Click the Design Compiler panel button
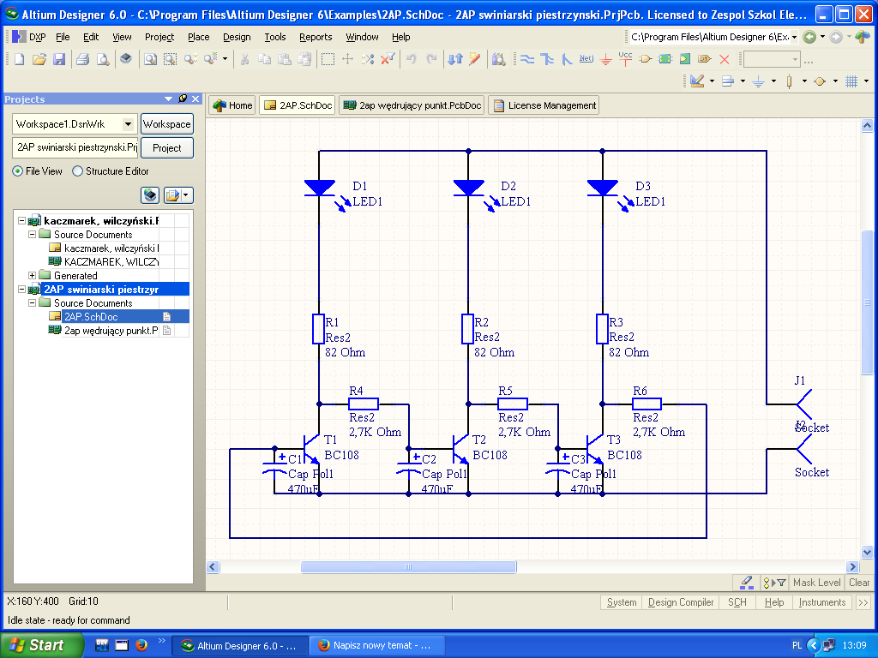The height and width of the screenshot is (658, 878). point(681,602)
